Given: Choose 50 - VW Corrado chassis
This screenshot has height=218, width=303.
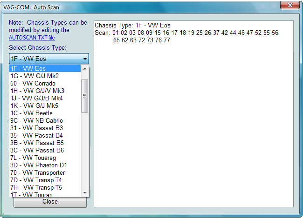Looking at the screenshot, I should coord(45,84).
